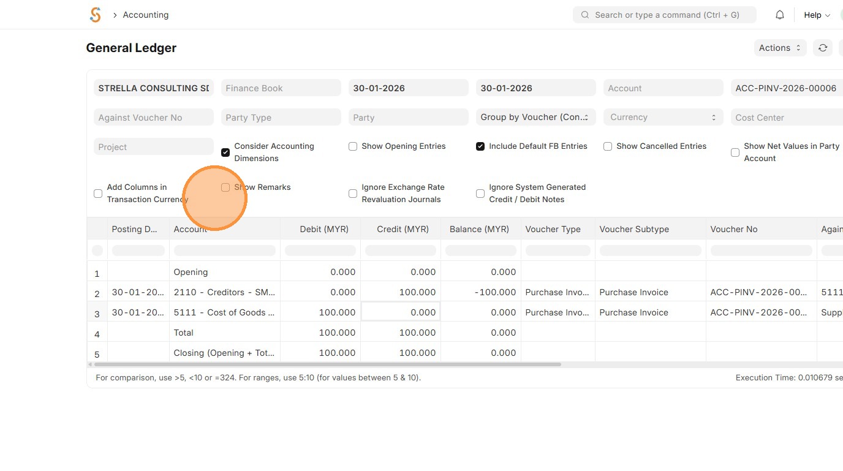843x471 pixels.
Task: Click the Credit (MYR) column header
Action: (x=401, y=229)
